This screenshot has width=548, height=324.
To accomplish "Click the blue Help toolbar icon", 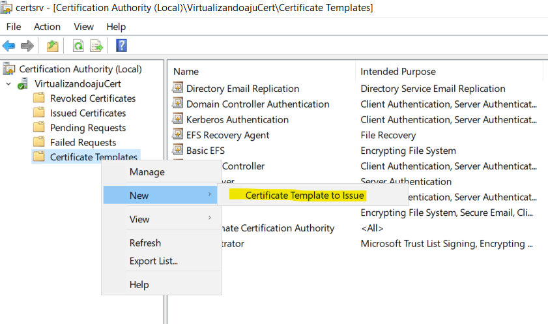I will [x=121, y=46].
